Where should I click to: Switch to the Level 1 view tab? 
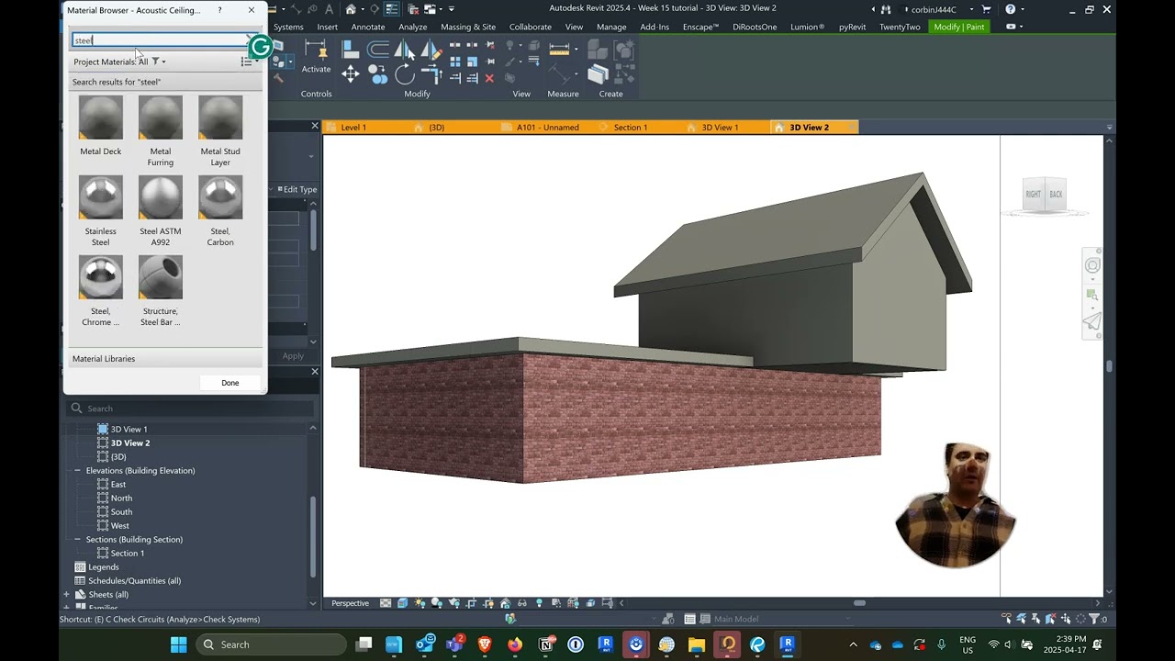[x=353, y=128]
